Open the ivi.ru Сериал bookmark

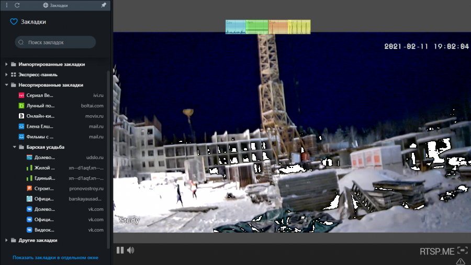[41, 95]
